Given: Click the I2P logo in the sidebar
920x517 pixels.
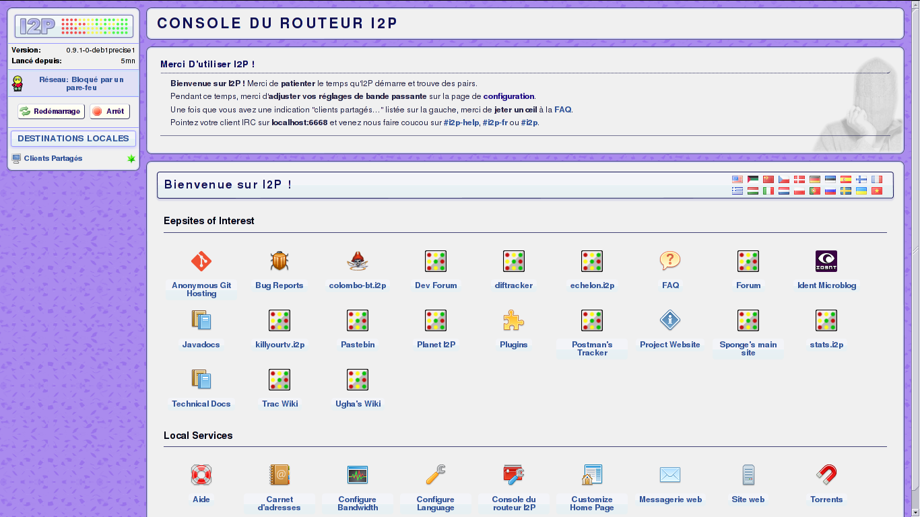Looking at the screenshot, I should 74,26.
